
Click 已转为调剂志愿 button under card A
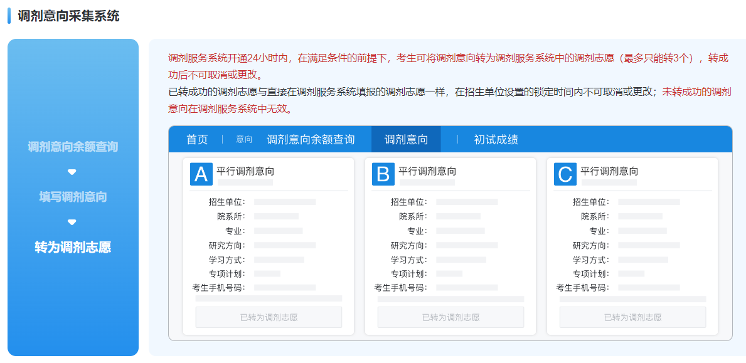click(269, 317)
